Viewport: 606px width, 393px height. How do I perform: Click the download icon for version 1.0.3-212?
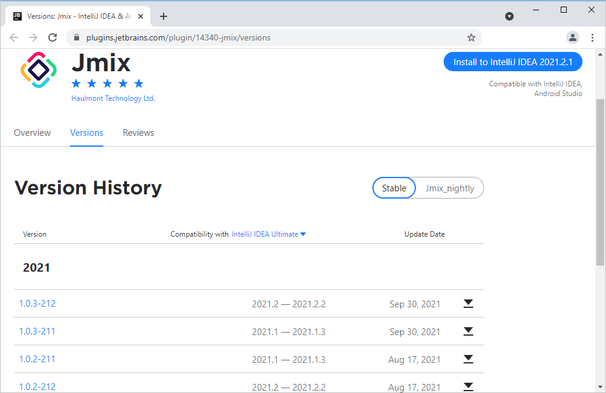click(x=468, y=304)
